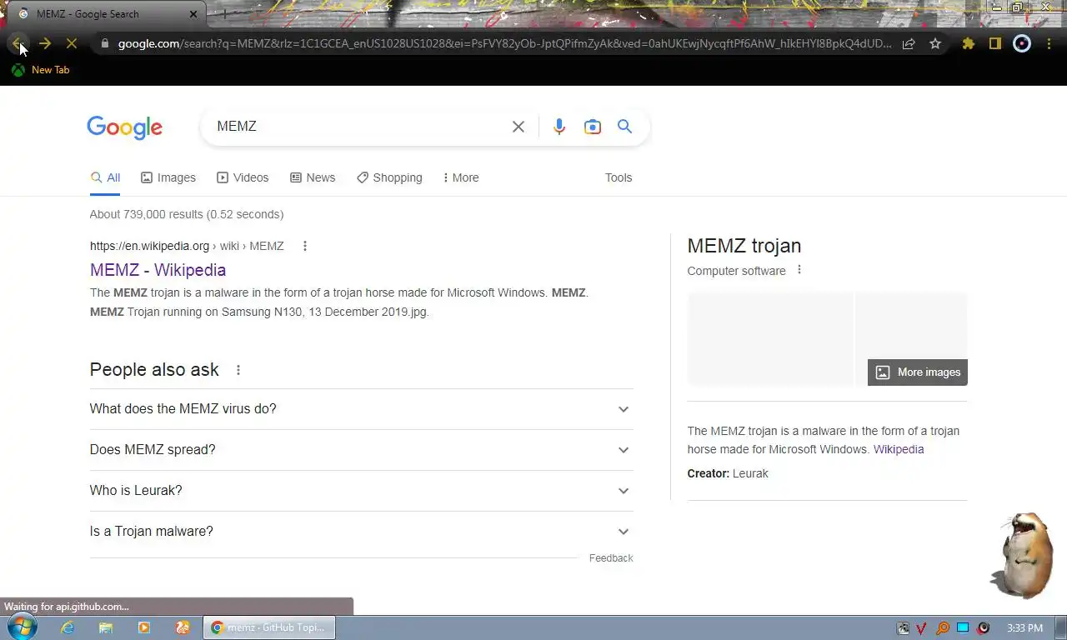Open the Chrome profile avatar

[1022, 43]
